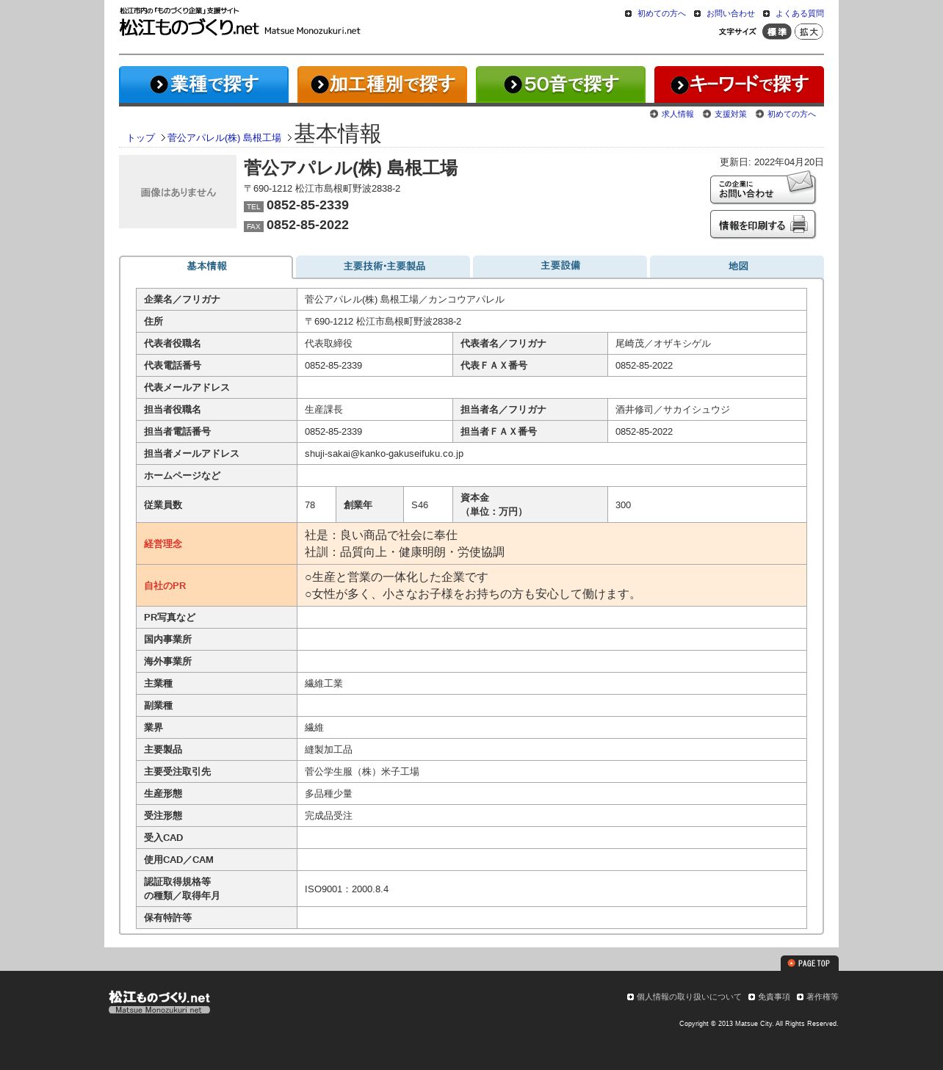Click the envelope icon on the contact button
This screenshot has width=943, height=1070.
coord(800,181)
